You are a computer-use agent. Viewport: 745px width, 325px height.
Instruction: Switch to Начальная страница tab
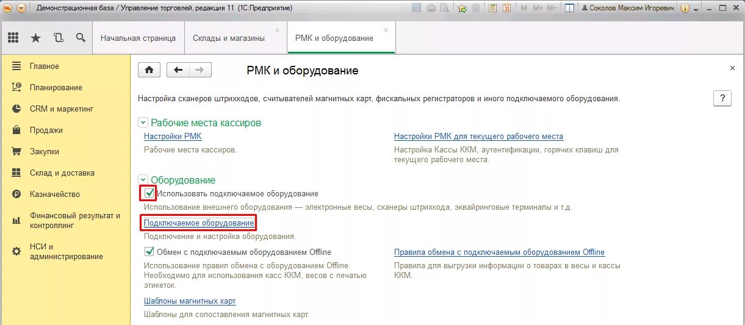tap(138, 38)
